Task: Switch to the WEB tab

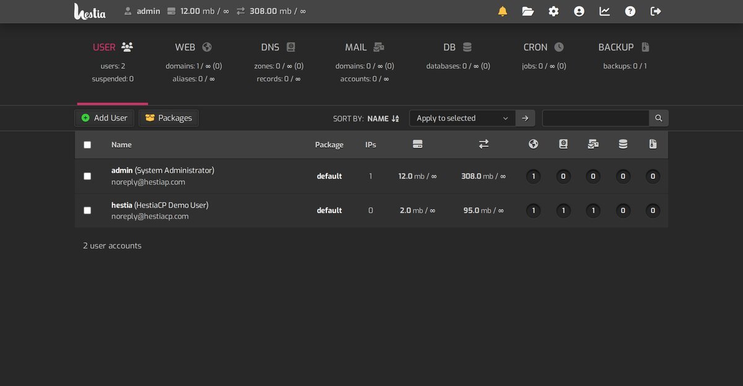Action: (x=193, y=47)
